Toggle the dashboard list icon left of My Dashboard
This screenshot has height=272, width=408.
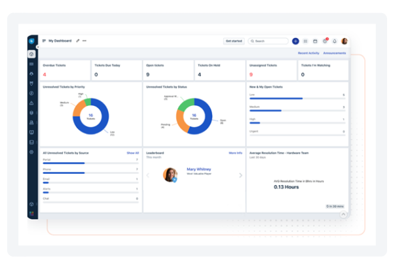(x=45, y=41)
